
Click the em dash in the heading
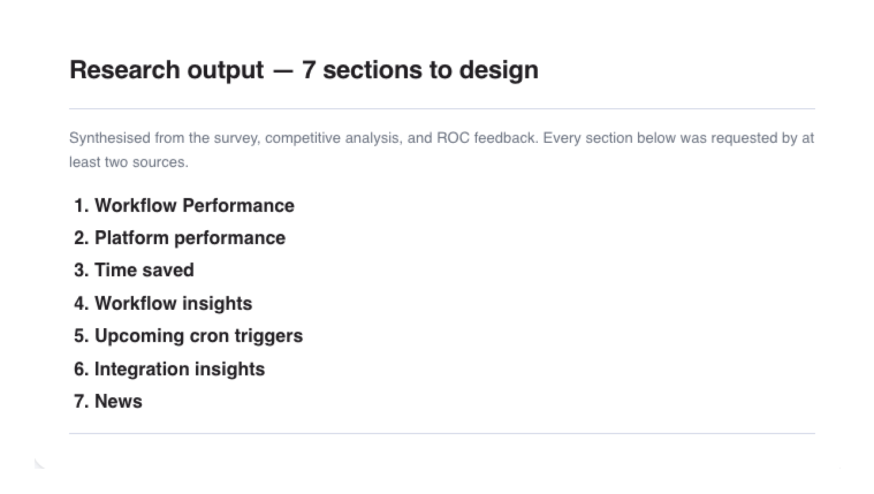[283, 70]
